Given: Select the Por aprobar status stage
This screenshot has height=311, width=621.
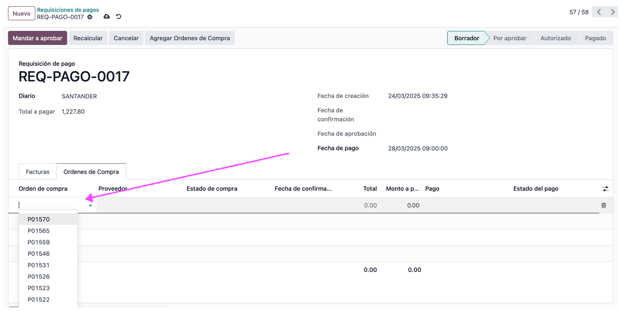Looking at the screenshot, I should pos(510,38).
